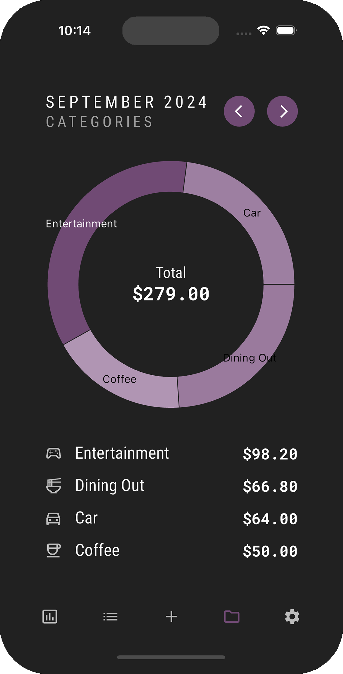
Task: Open the Entertainment category row
Action: point(122,453)
